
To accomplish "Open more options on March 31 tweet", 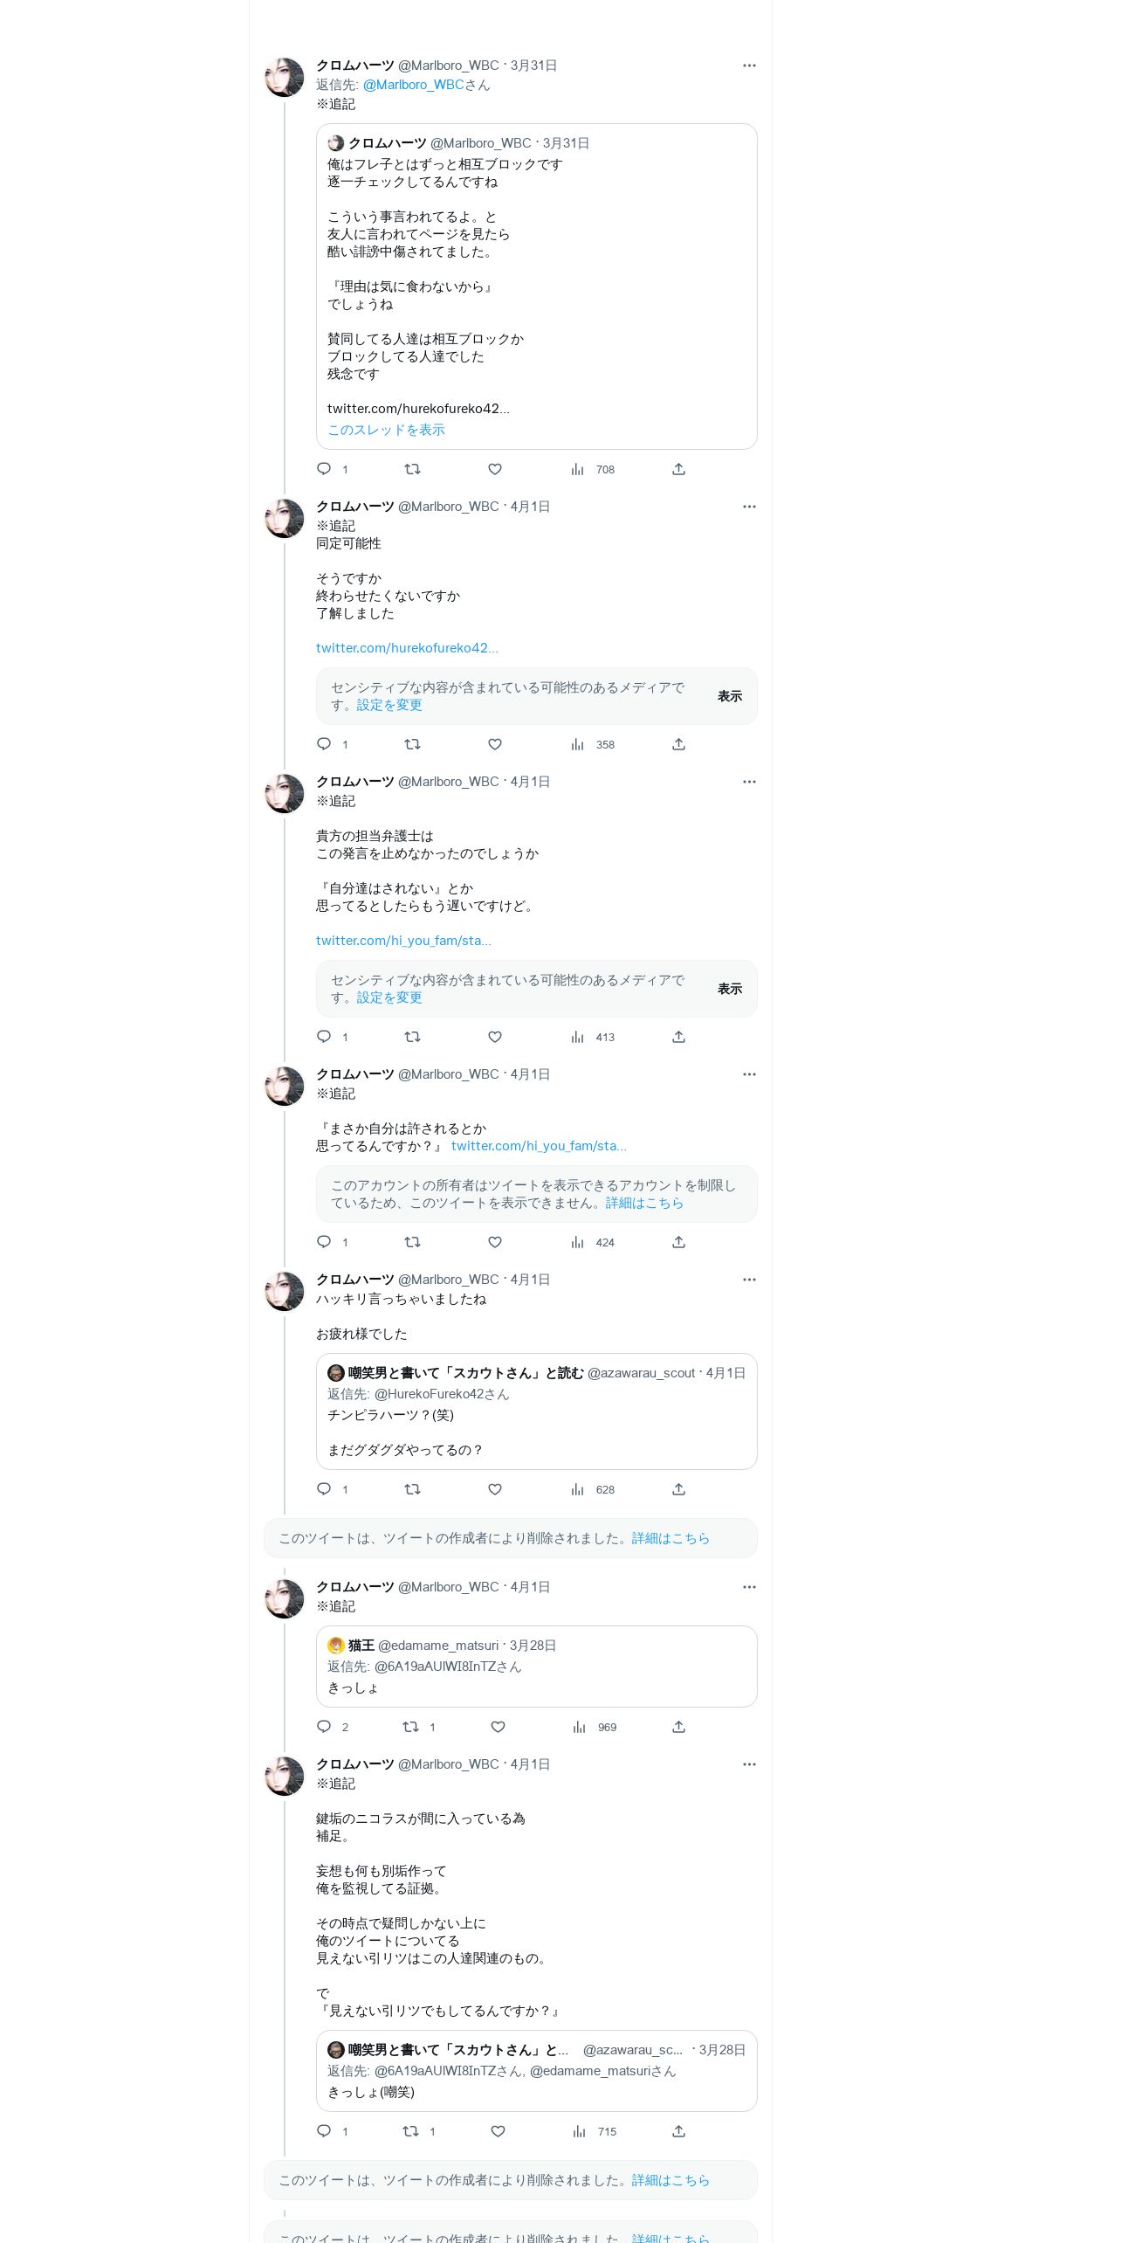I will click(x=749, y=66).
